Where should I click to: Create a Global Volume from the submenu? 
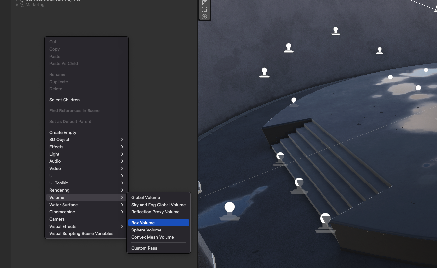click(x=159, y=197)
